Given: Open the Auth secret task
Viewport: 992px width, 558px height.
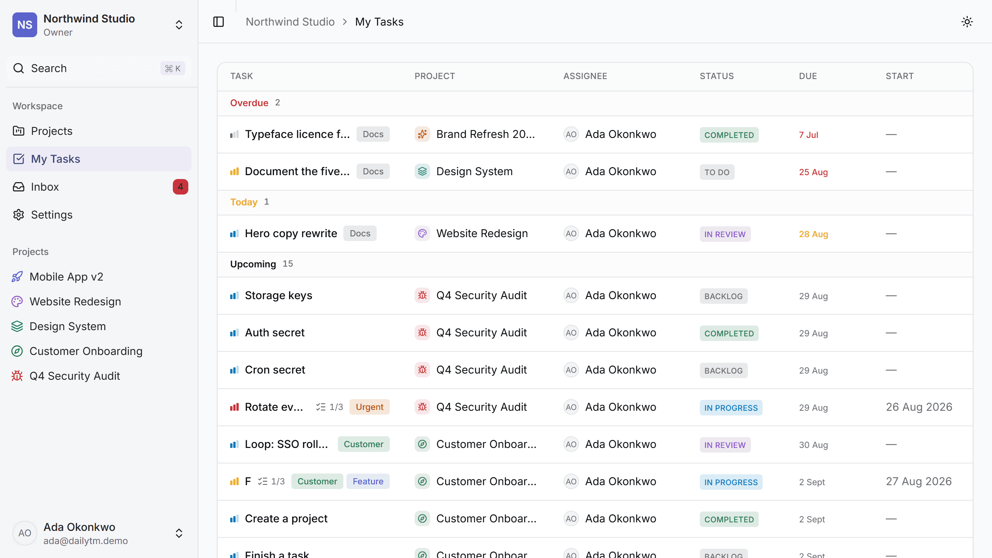Looking at the screenshot, I should [x=275, y=332].
